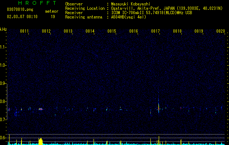
Task: Click the 0813 time marker
Action: pos(68,31)
